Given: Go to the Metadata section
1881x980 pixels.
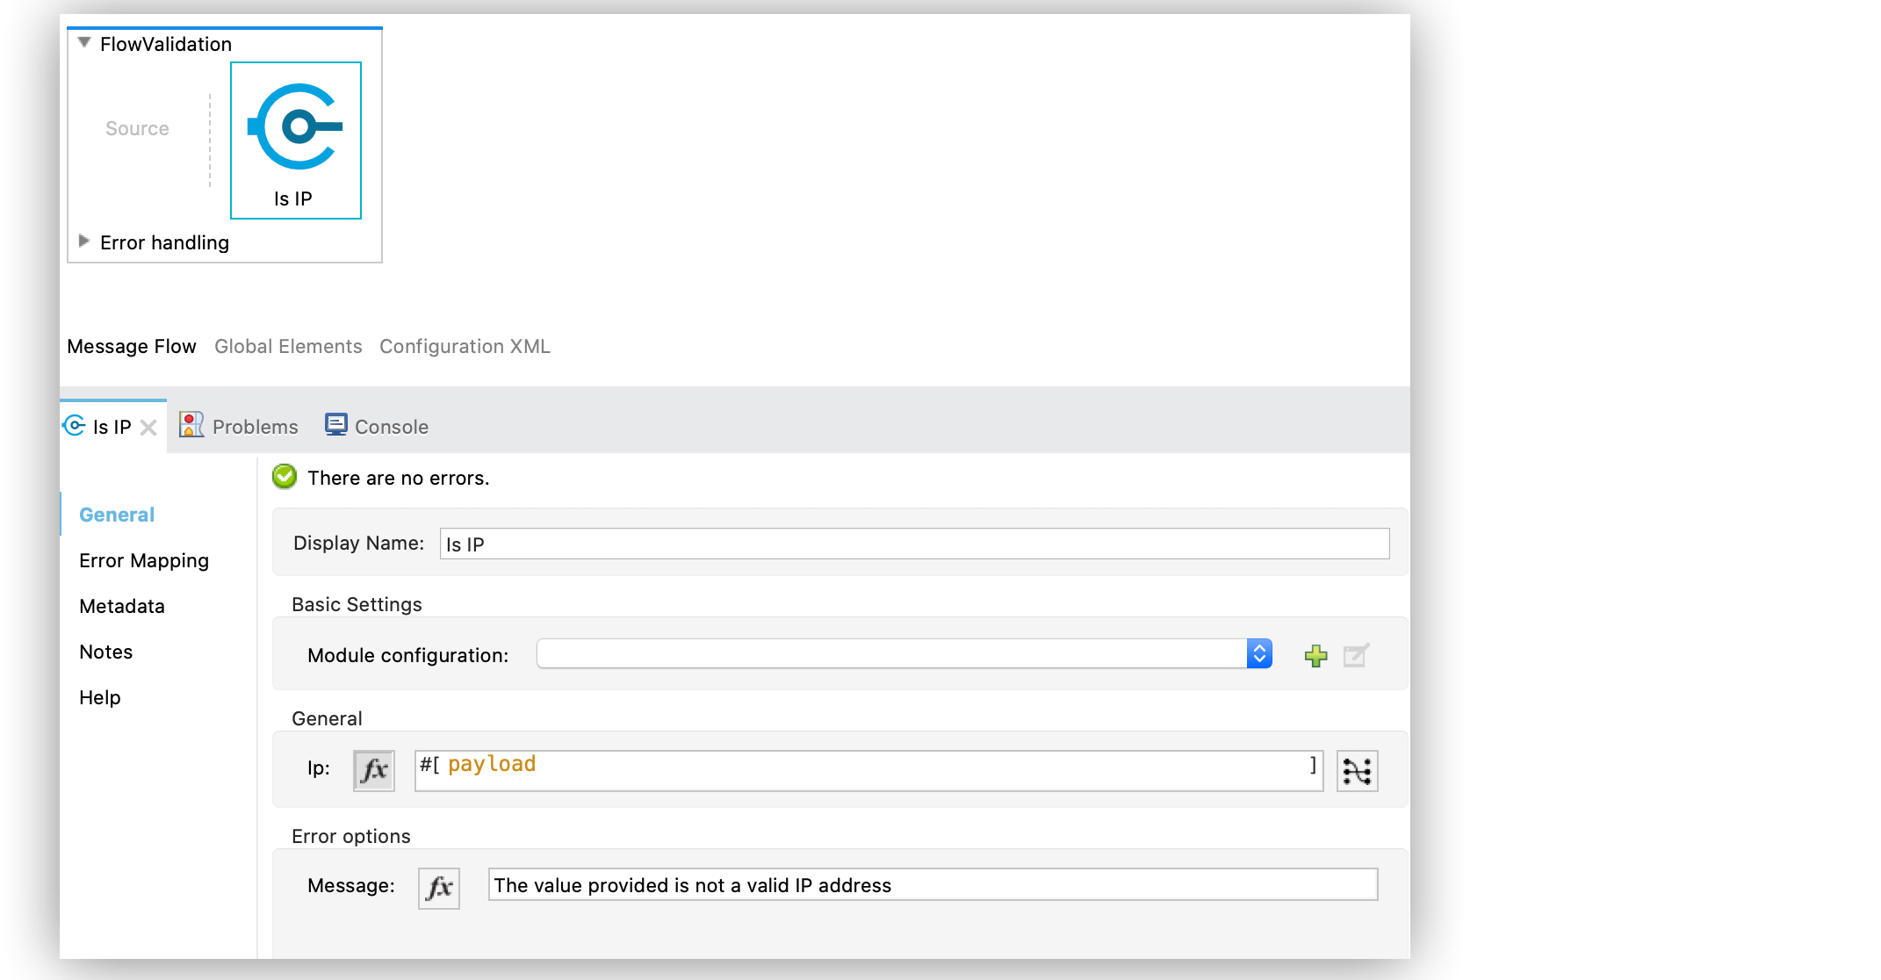Looking at the screenshot, I should coord(122,607).
